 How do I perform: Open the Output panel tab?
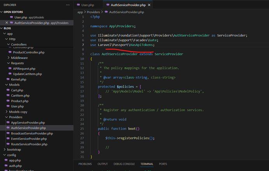click(x=103, y=164)
